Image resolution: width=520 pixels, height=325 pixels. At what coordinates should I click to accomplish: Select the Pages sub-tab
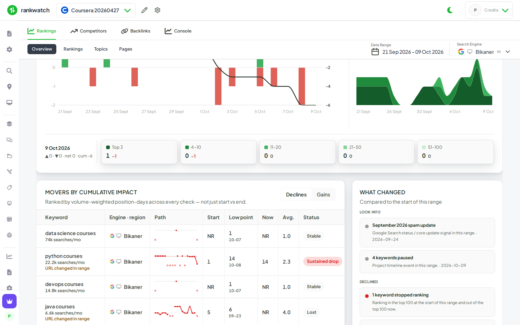click(x=126, y=49)
